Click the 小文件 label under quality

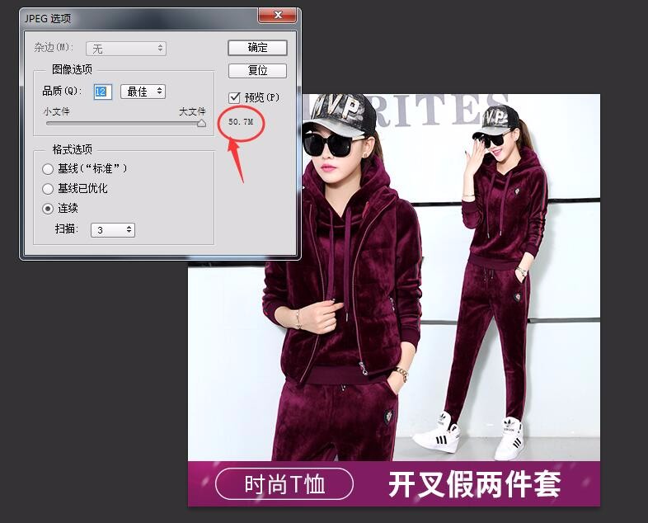58,111
